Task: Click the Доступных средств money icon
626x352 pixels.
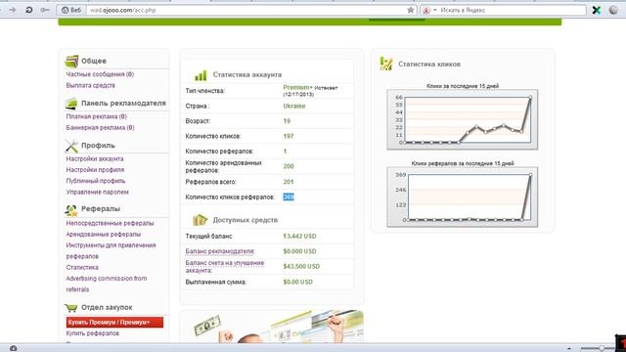Action: 200,220
